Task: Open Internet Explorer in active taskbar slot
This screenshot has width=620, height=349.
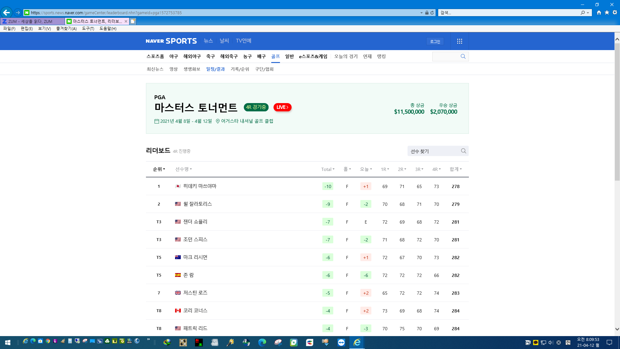Action: pyautogui.click(x=357, y=342)
